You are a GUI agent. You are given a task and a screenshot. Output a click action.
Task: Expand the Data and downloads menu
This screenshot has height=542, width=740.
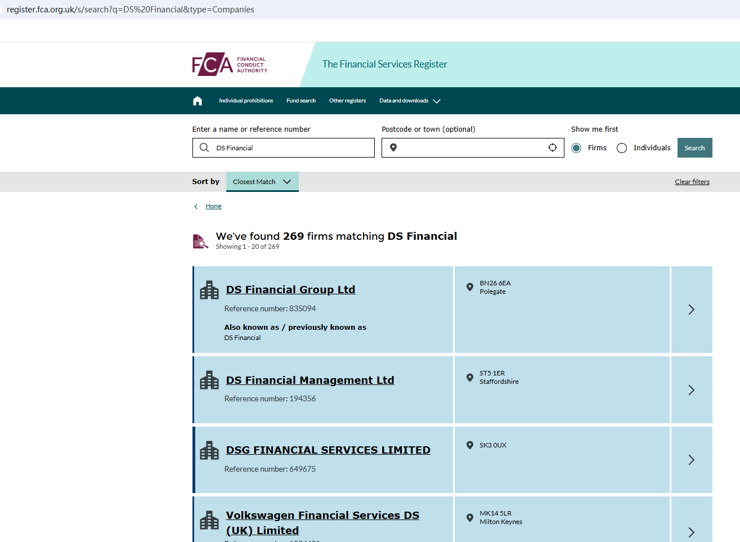coord(410,101)
